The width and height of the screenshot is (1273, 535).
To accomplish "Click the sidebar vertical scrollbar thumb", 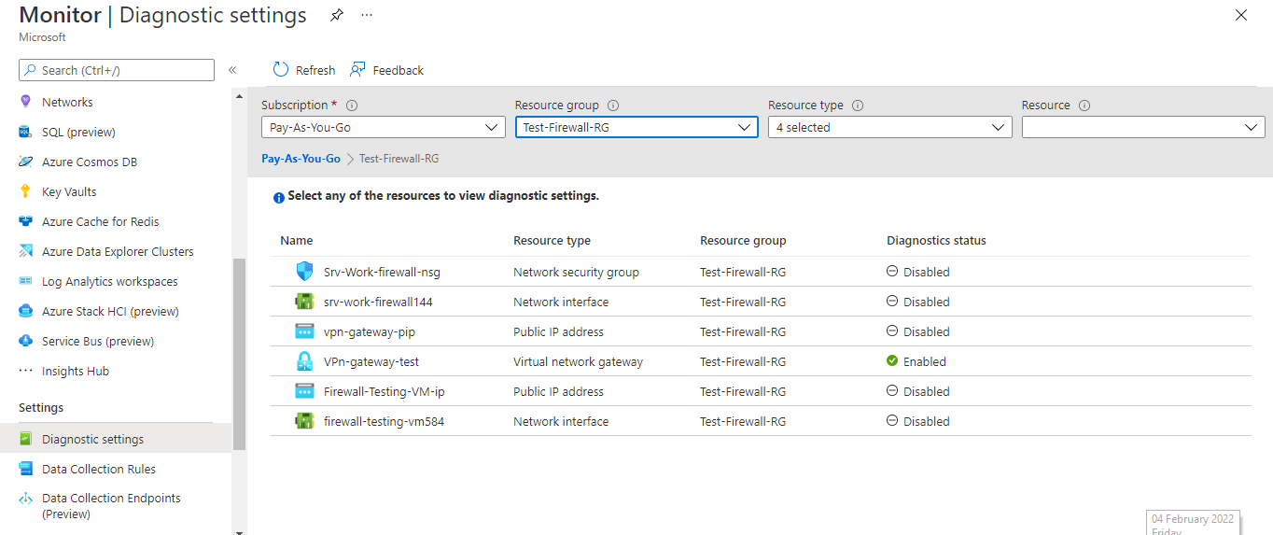I will pyautogui.click(x=239, y=355).
